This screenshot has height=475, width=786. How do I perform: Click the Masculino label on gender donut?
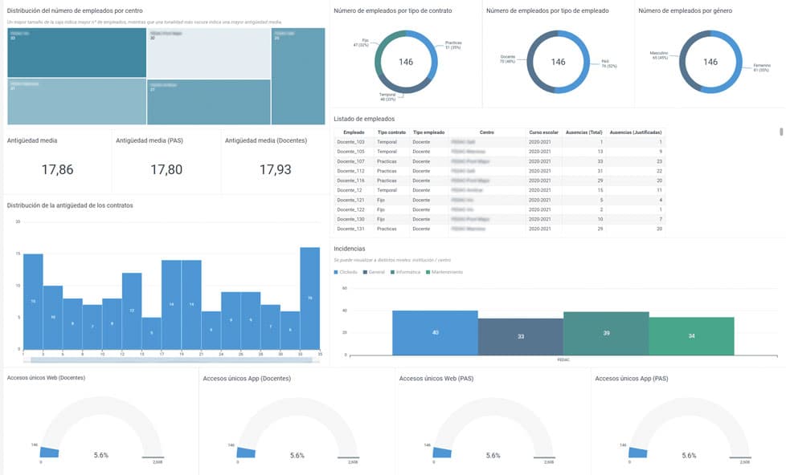(x=659, y=55)
